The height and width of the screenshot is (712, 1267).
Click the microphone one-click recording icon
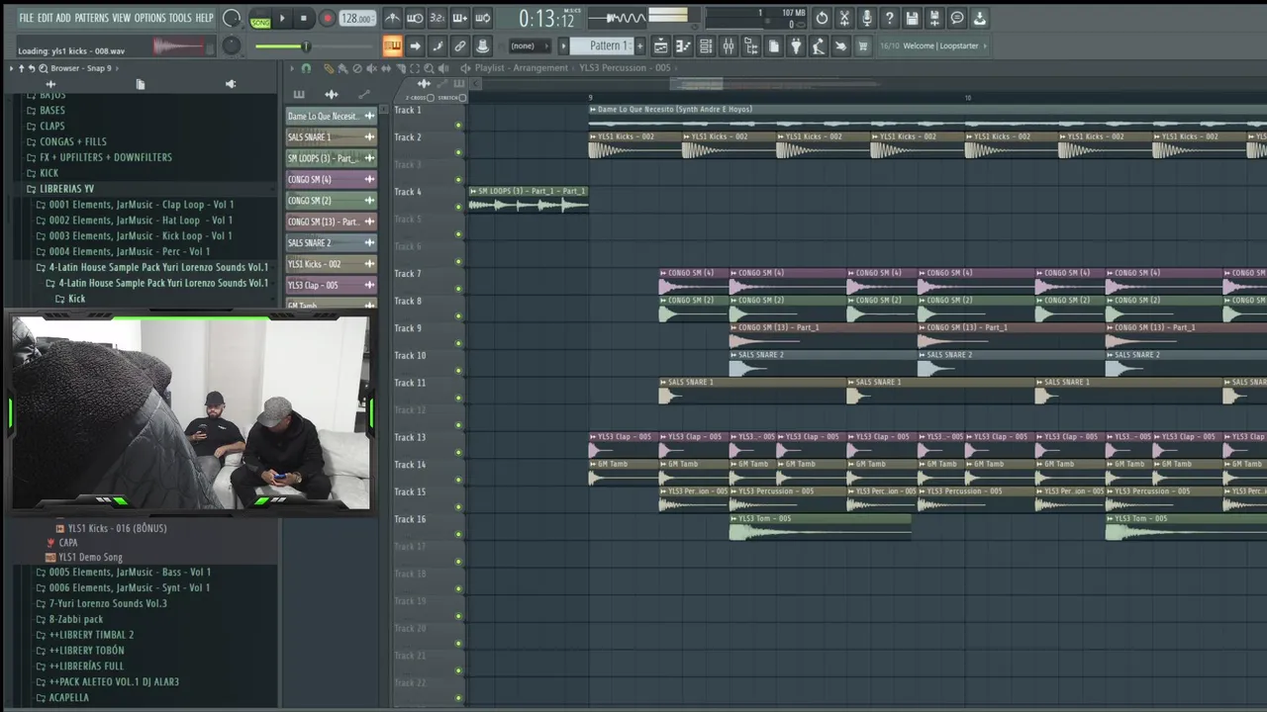pyautogui.click(x=867, y=18)
